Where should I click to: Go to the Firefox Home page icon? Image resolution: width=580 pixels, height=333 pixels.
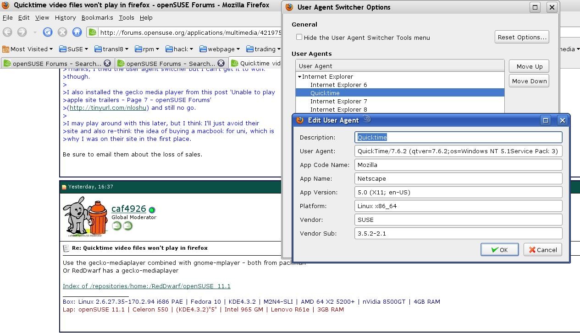(x=77, y=32)
